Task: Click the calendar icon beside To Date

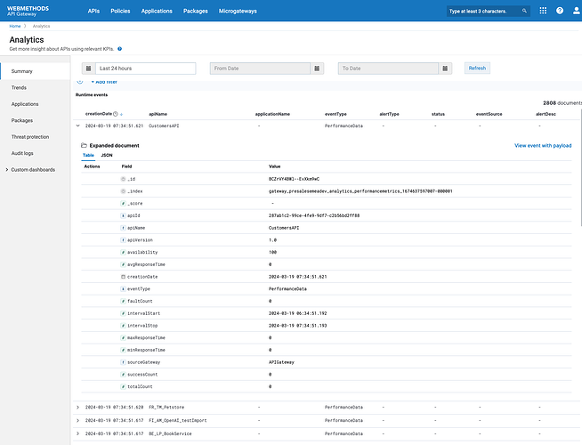Action: point(446,69)
